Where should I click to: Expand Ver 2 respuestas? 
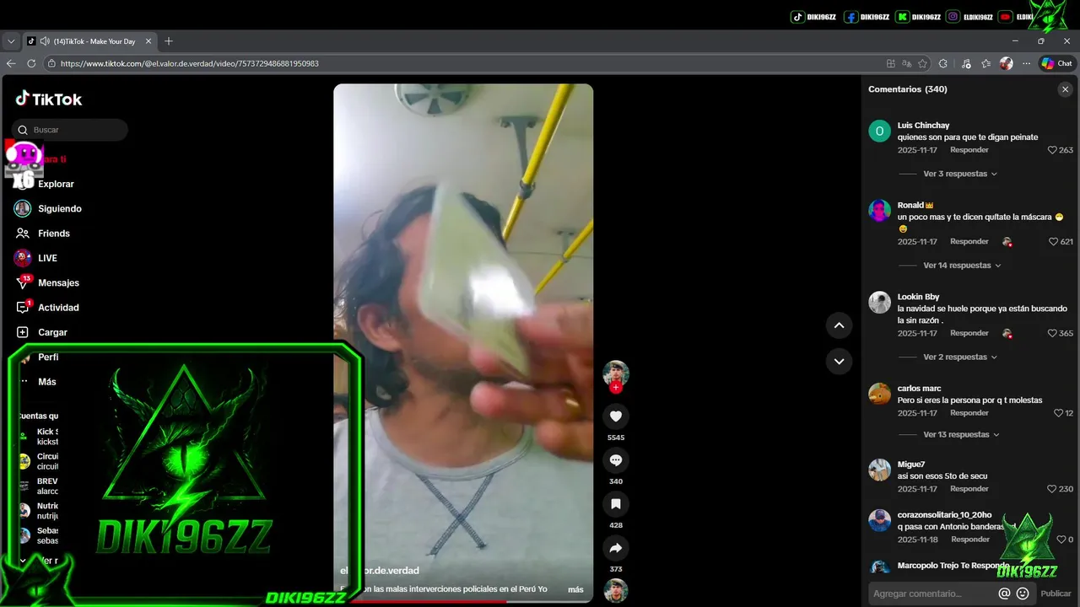(960, 357)
